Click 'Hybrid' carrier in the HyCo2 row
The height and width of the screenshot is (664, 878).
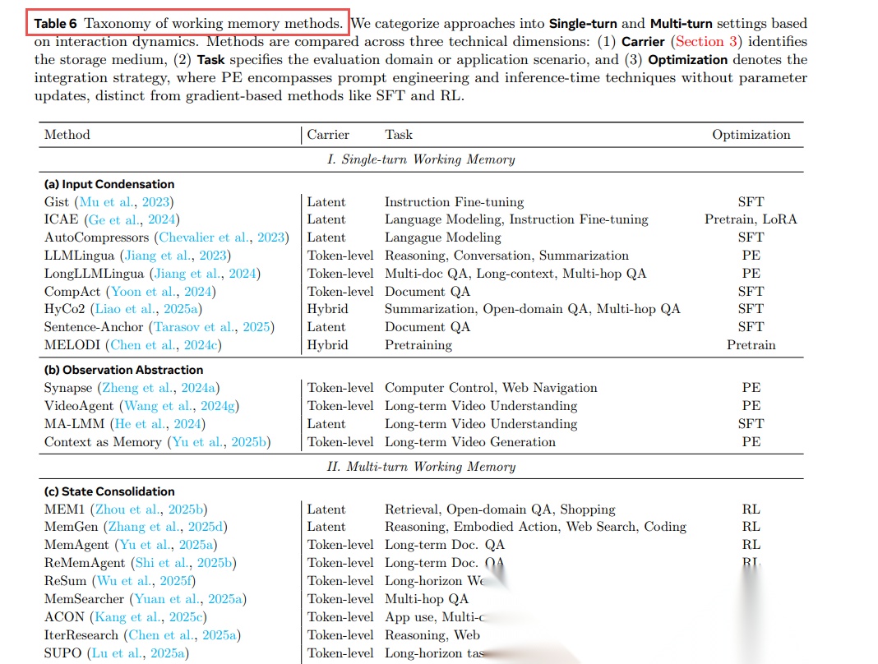coord(327,309)
